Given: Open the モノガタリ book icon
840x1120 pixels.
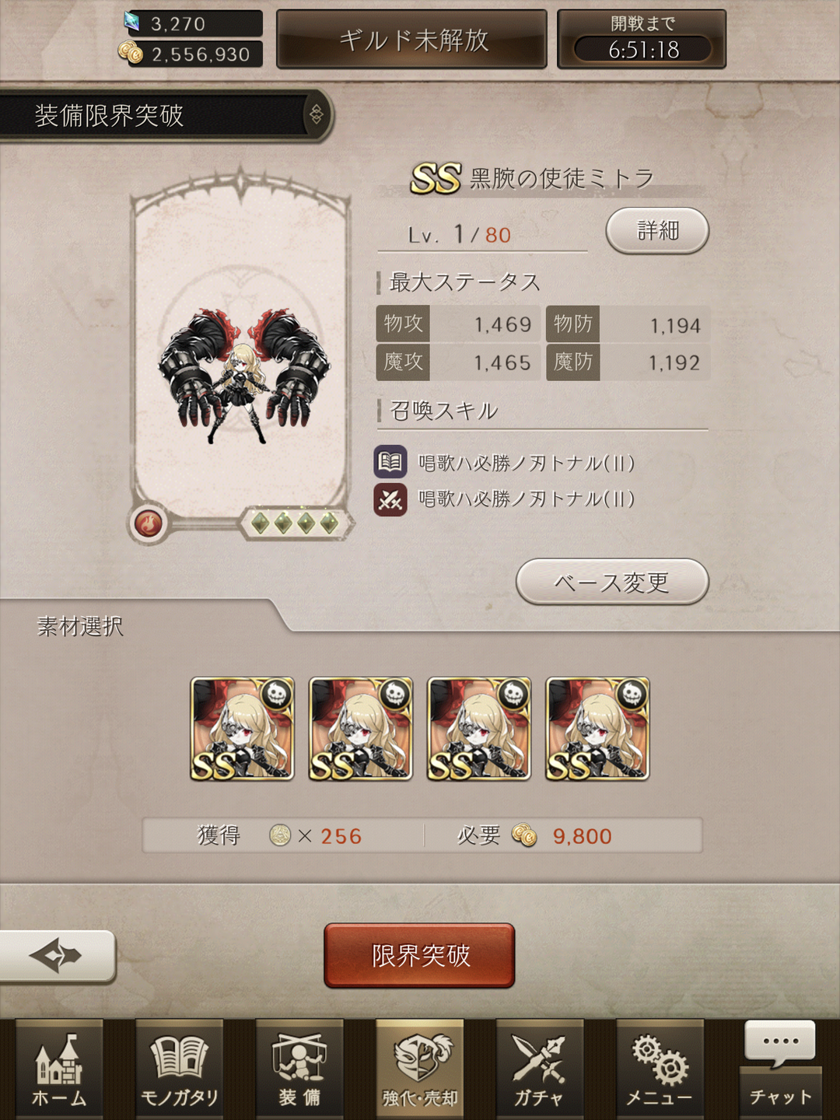Looking at the screenshot, I should click(179, 1069).
